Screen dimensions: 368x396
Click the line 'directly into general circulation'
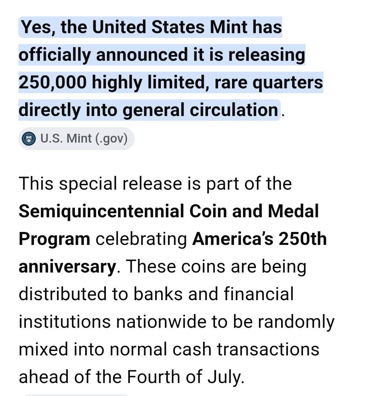coord(149,110)
